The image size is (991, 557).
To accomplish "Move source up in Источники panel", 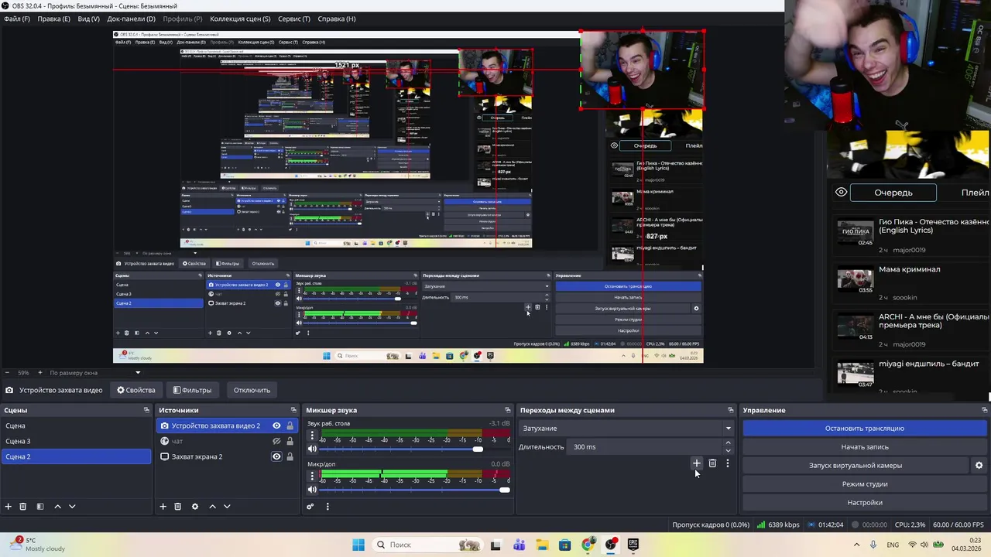I will point(212,507).
